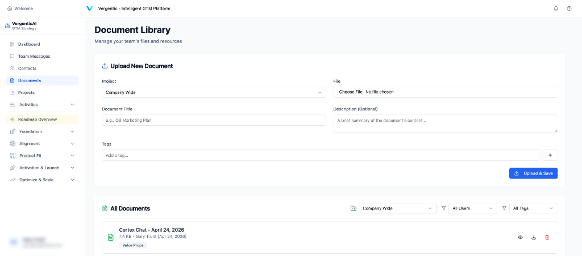Viewport: 582px width, 256px height.
Task: Click the Team Messages chat icon
Action: click(13, 57)
